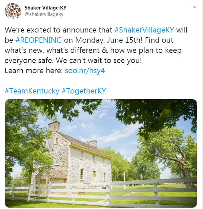Click the "Learn more here:" text
The height and width of the screenshot is (209, 203).
tap(34, 70)
